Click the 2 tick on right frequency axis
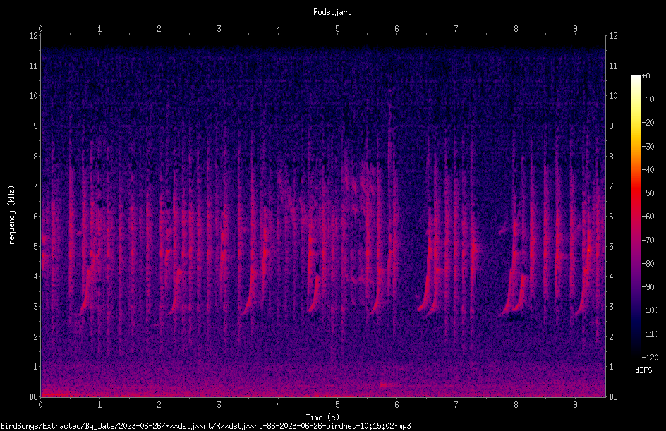 click(x=612, y=336)
